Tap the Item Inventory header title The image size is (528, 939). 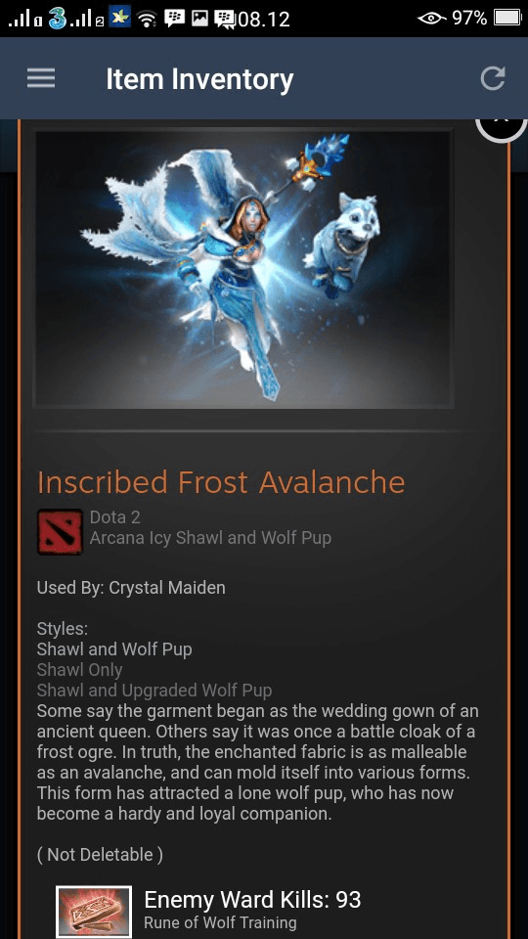pyautogui.click(x=199, y=79)
